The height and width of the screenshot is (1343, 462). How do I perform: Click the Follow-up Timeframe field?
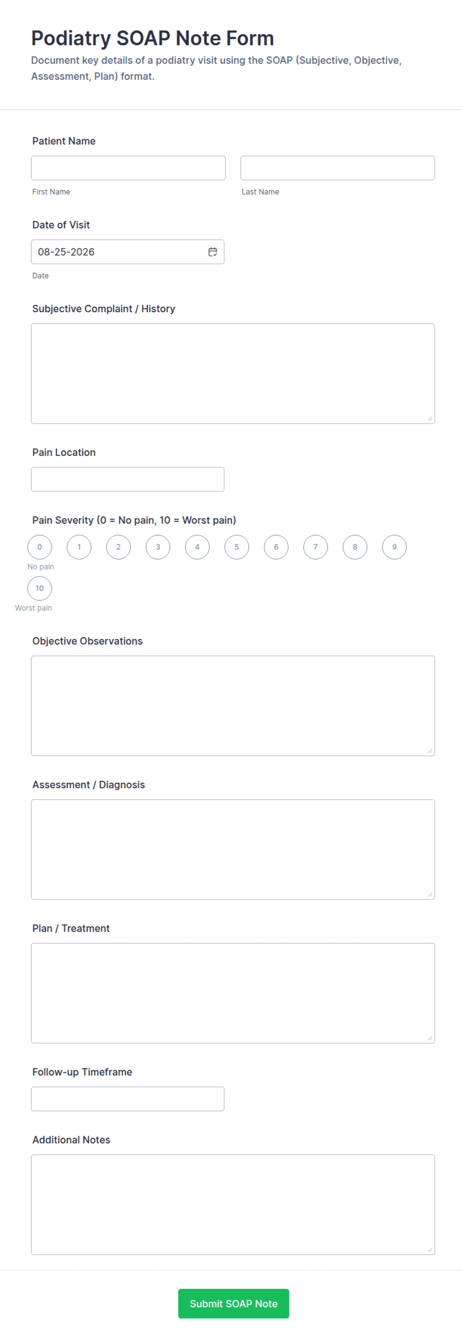point(128,1099)
